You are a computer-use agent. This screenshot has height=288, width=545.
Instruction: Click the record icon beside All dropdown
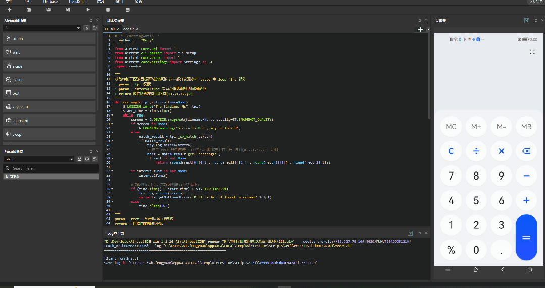coord(86,28)
